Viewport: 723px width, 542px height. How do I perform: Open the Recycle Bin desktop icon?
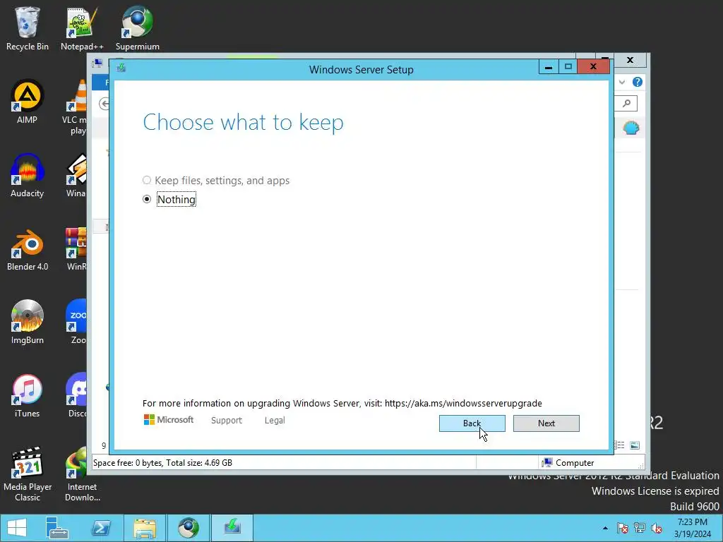(28, 28)
